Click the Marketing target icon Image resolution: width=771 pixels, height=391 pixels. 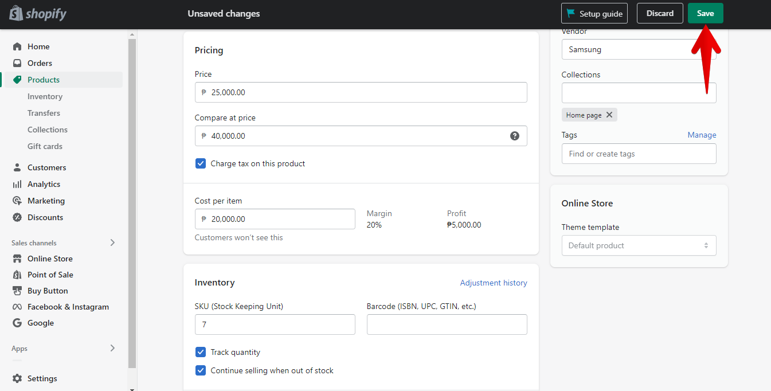tap(17, 201)
